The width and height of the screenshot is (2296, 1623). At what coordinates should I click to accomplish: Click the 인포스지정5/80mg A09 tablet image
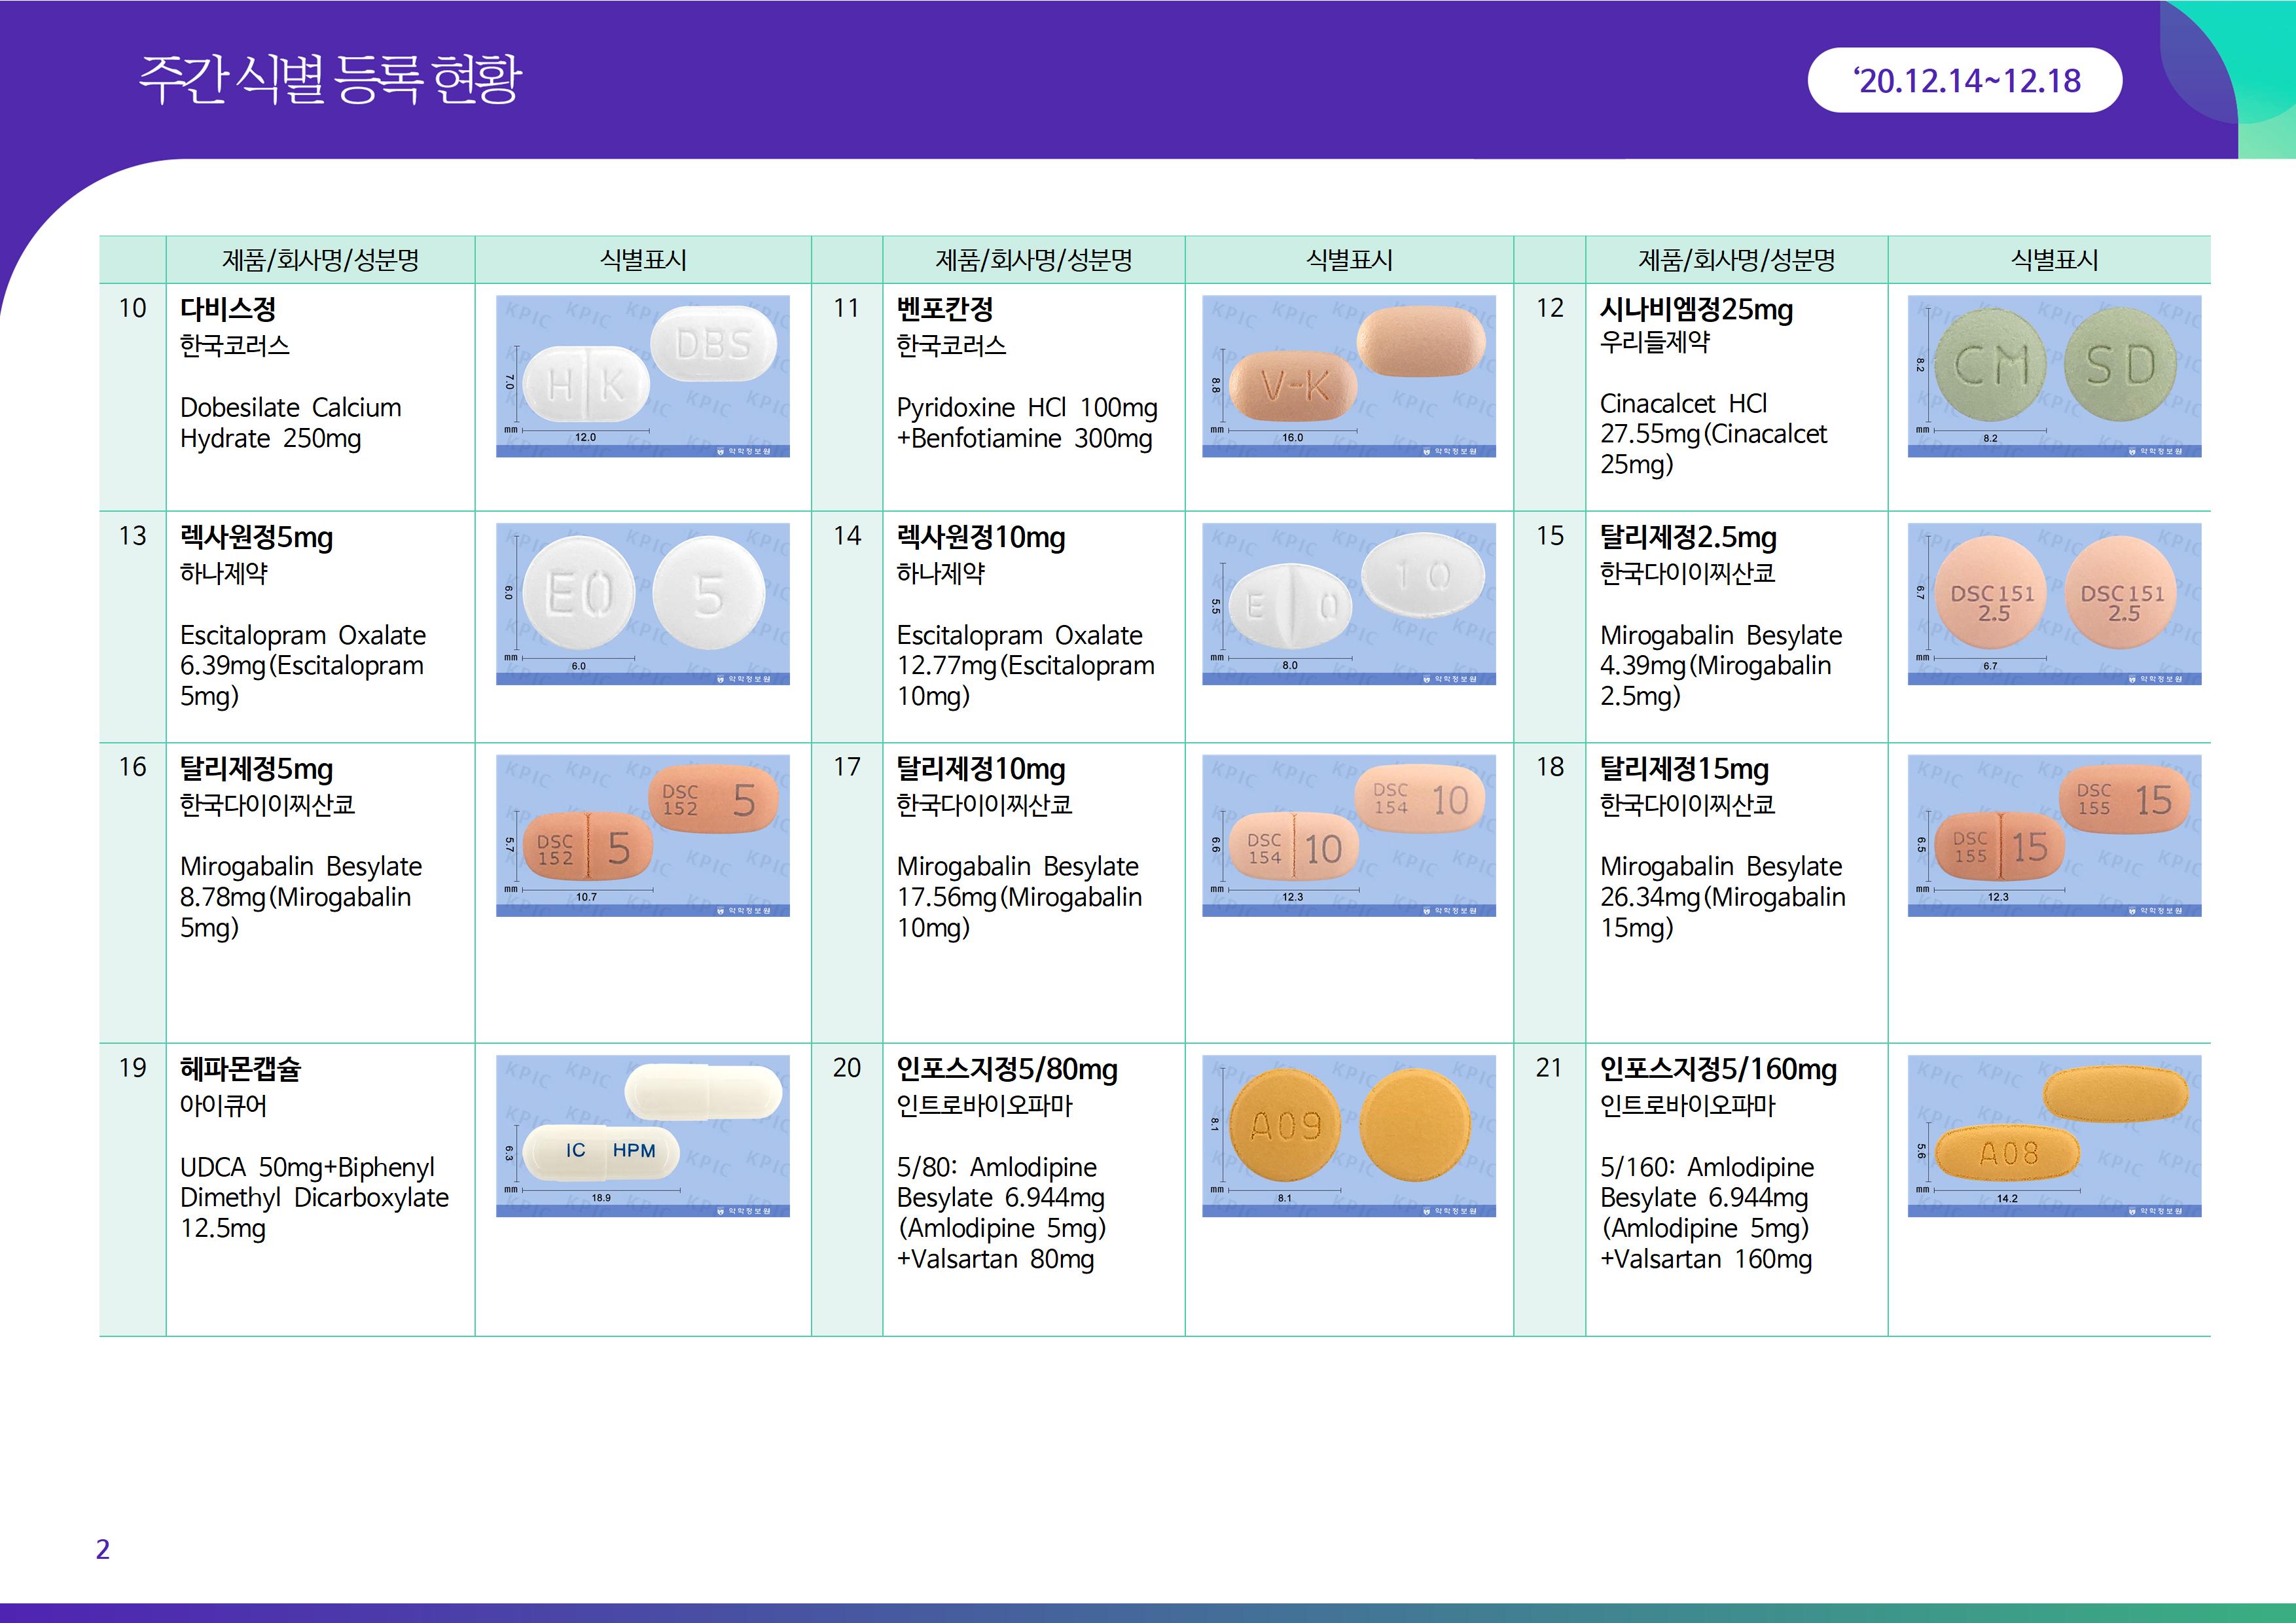pos(1348,1136)
